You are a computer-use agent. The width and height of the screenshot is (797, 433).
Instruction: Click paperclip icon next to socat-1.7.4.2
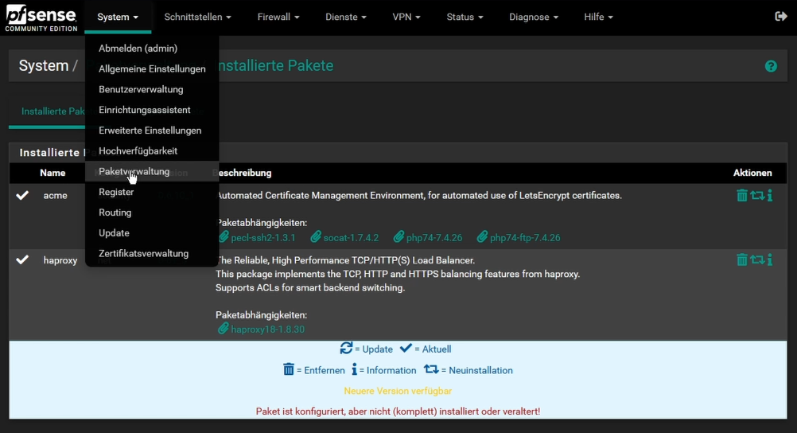pyautogui.click(x=316, y=237)
